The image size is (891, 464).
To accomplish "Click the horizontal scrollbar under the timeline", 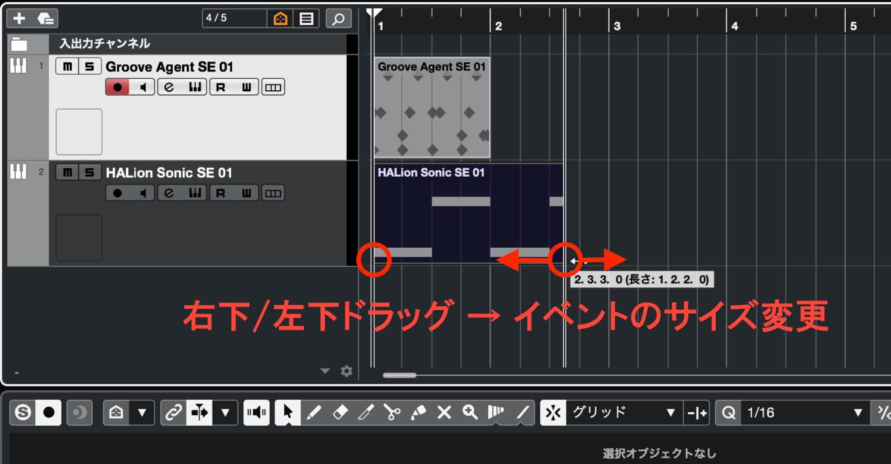I will [x=399, y=375].
